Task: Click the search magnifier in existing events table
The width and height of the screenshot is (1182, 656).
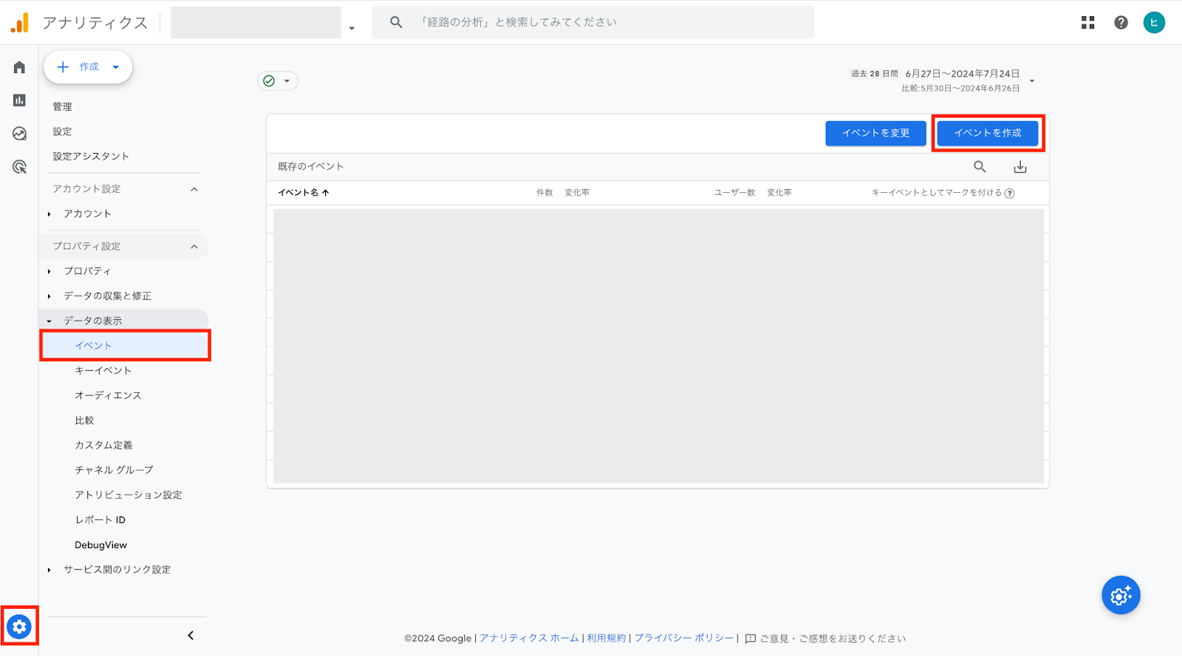Action: tap(980, 167)
